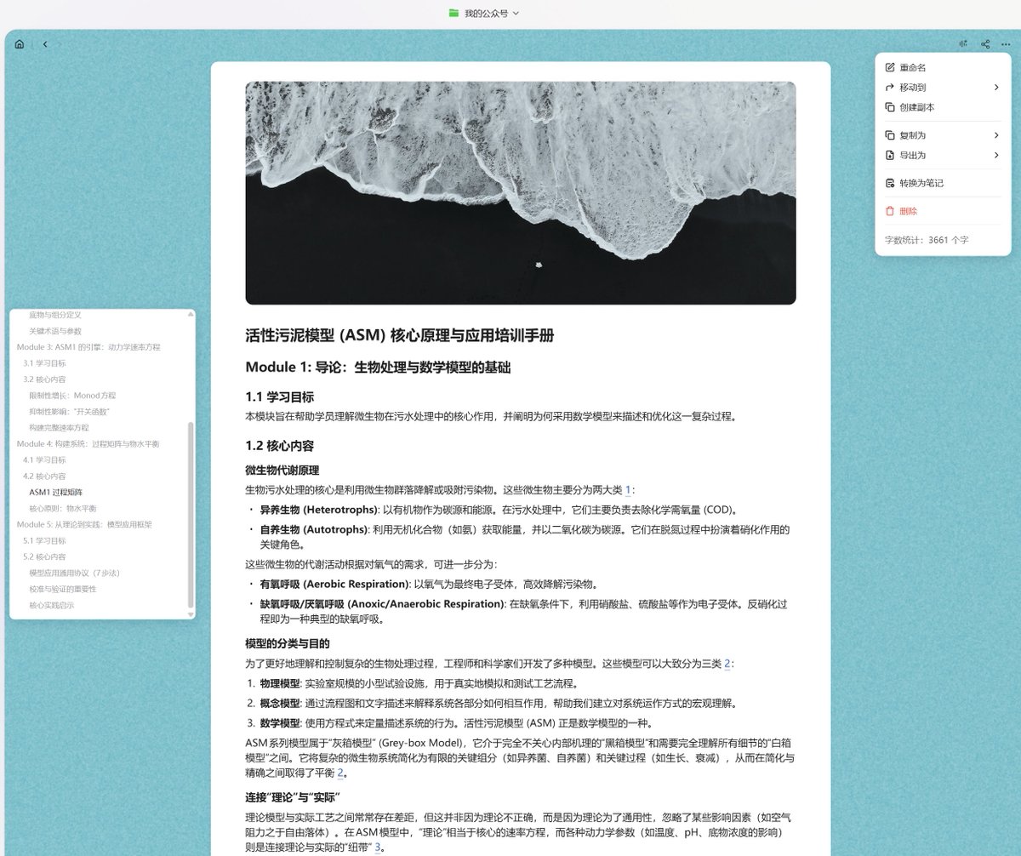This screenshot has width=1021, height=856.
Task: Select 创建副本 in the menu
Action: tap(943, 107)
